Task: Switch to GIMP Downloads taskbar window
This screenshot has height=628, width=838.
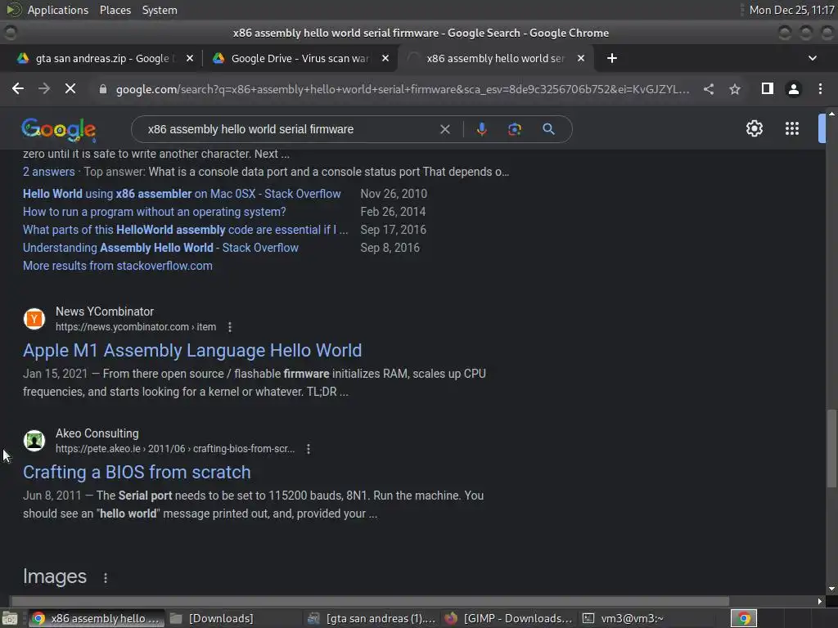Action: [x=509, y=618]
